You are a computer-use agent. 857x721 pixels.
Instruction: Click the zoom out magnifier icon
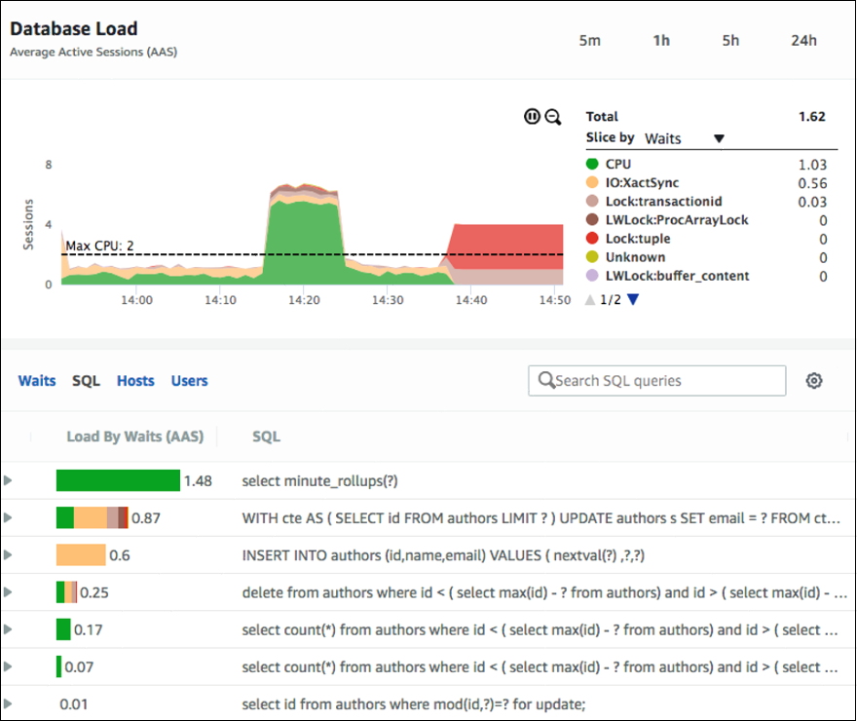coord(552,117)
